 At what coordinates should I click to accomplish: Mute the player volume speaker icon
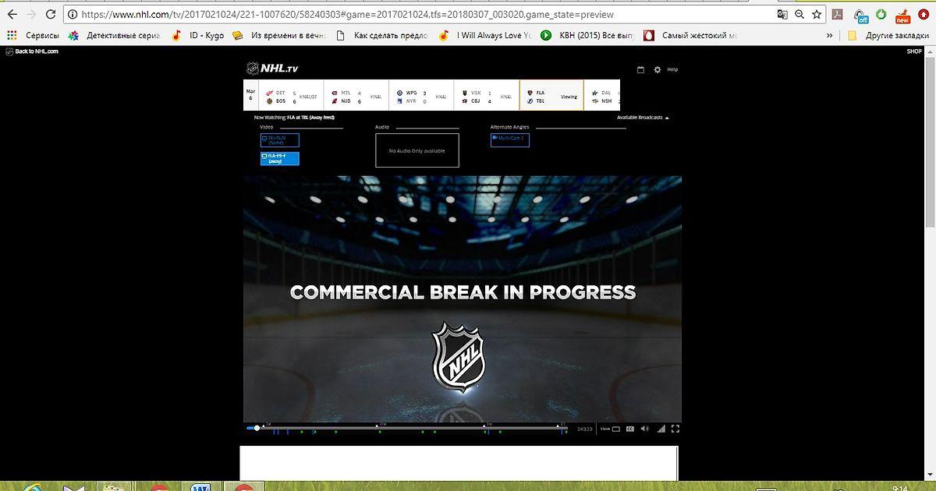pyautogui.click(x=645, y=428)
